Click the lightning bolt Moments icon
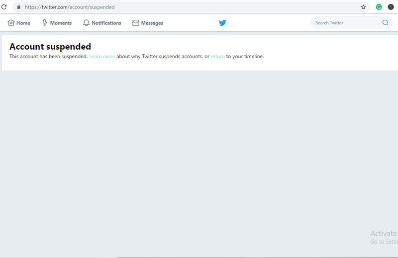This screenshot has width=398, height=258. [x=45, y=23]
